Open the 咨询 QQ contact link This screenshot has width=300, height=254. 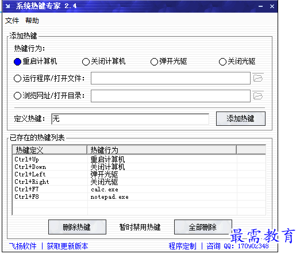pos(237,246)
